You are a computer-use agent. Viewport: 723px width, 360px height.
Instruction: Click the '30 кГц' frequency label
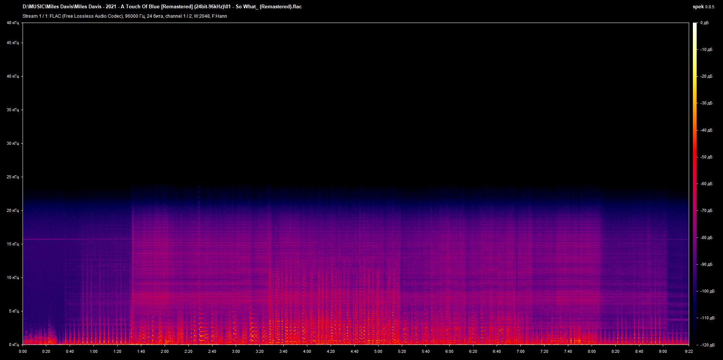click(13, 144)
